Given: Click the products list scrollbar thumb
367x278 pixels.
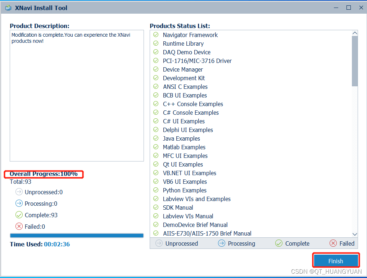Looking at the screenshot, I should (x=355, y=61).
